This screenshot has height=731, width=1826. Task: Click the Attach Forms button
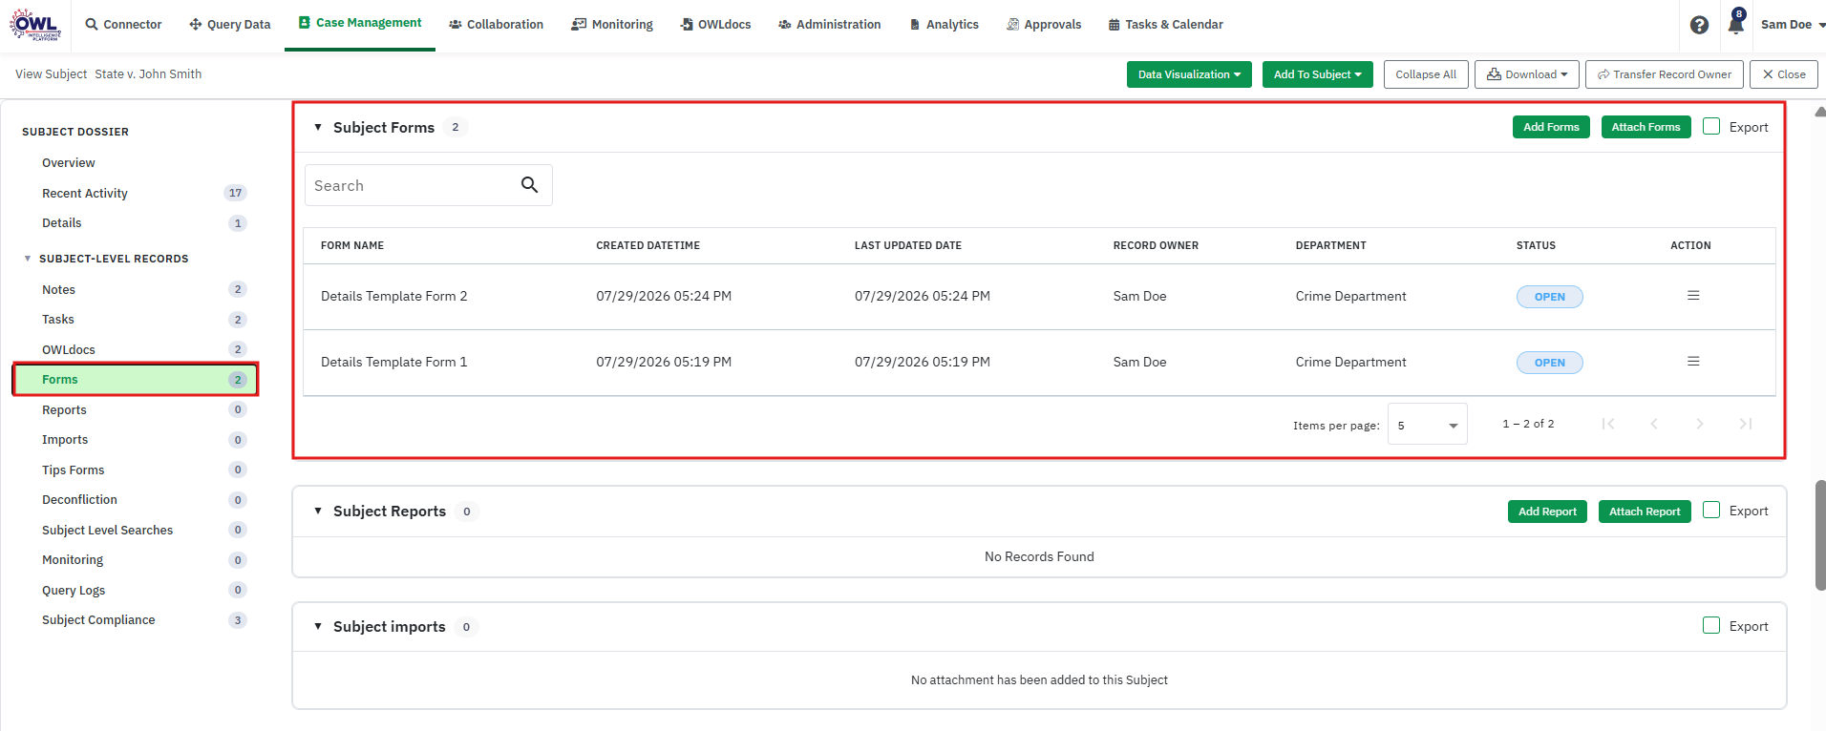[x=1646, y=127]
